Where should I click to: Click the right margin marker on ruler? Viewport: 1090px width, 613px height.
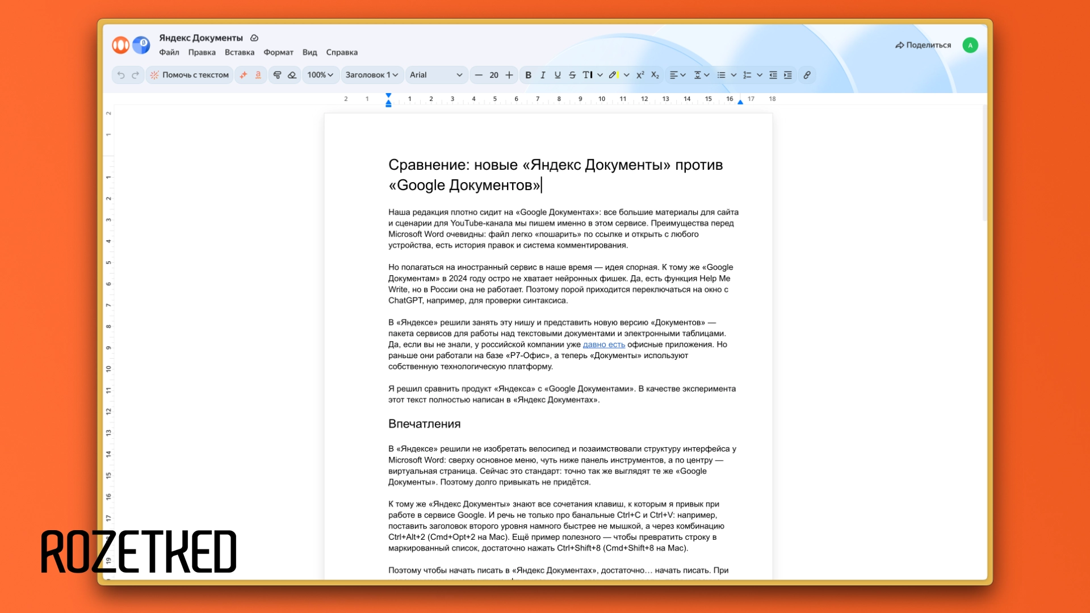(x=740, y=102)
